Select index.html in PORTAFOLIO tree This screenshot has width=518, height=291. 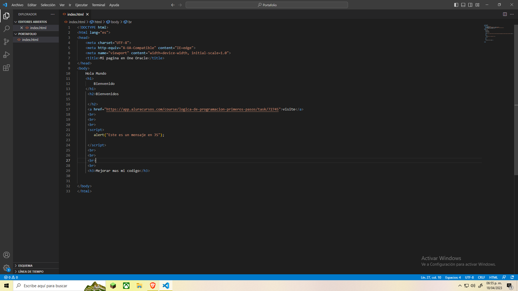coord(36,40)
